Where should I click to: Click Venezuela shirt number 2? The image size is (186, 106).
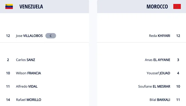click(x=8, y=60)
